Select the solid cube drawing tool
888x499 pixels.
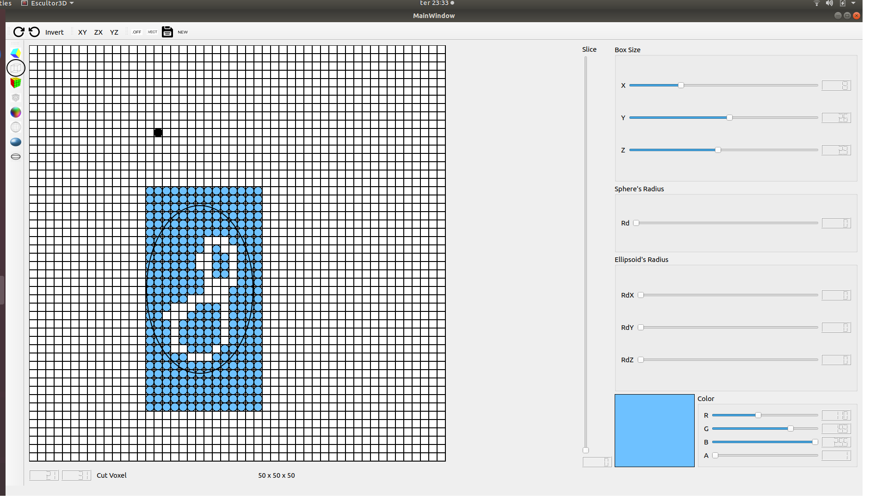coord(16,53)
